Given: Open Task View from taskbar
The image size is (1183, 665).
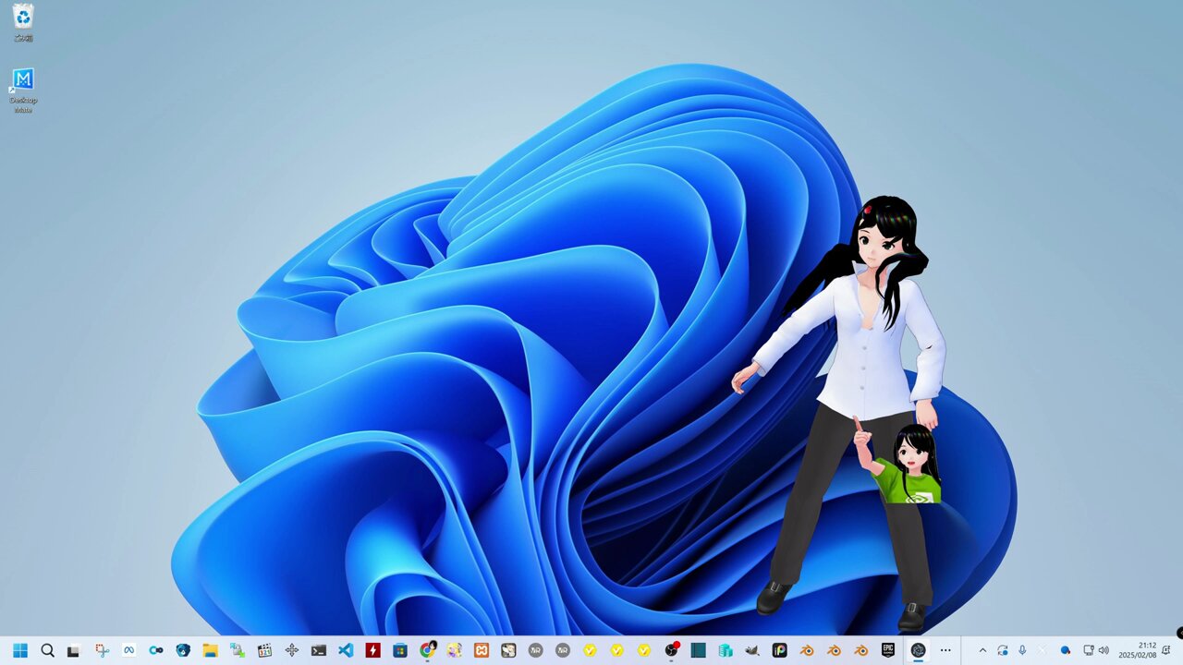Looking at the screenshot, I should pyautogui.click(x=74, y=650).
